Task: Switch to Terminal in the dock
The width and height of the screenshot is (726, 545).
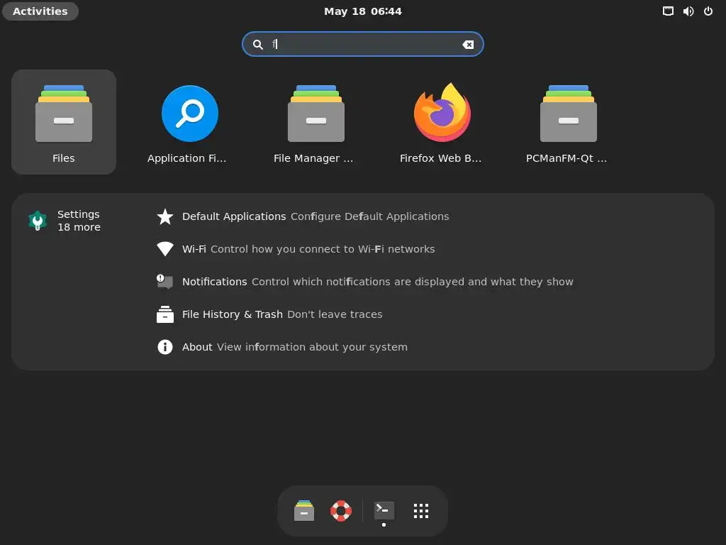Action: point(384,511)
